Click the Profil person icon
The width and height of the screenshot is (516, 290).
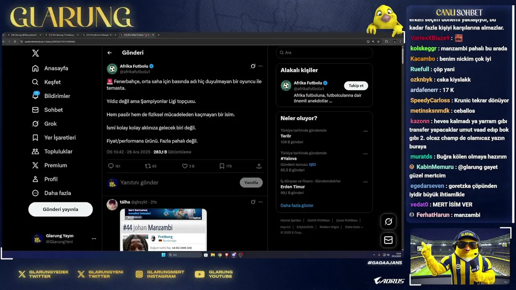[x=35, y=179]
